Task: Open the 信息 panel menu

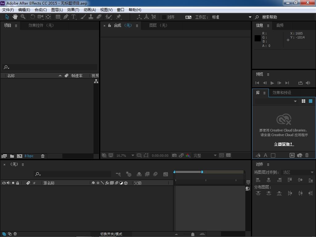Action: coord(268,26)
